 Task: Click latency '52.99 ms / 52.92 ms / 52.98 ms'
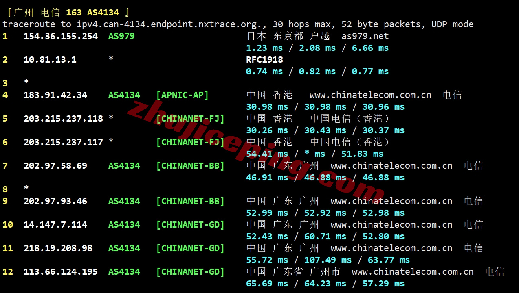click(325, 213)
